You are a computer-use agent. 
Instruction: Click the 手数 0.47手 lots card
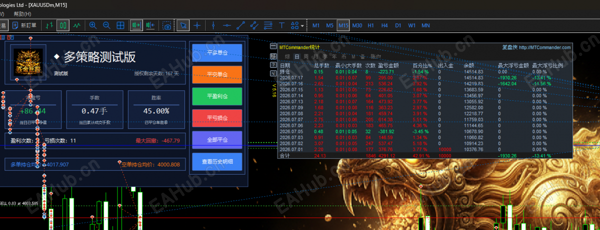[94, 109]
